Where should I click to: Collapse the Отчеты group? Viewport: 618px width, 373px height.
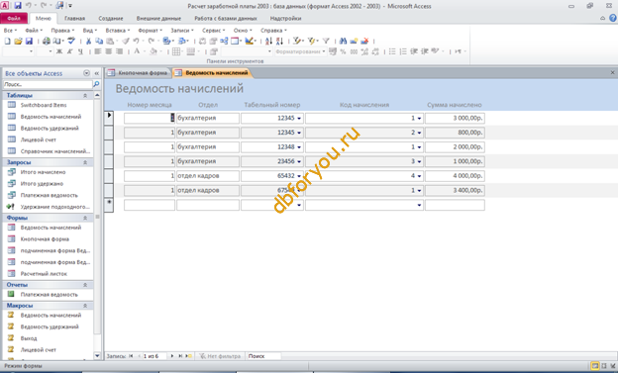[x=85, y=285]
